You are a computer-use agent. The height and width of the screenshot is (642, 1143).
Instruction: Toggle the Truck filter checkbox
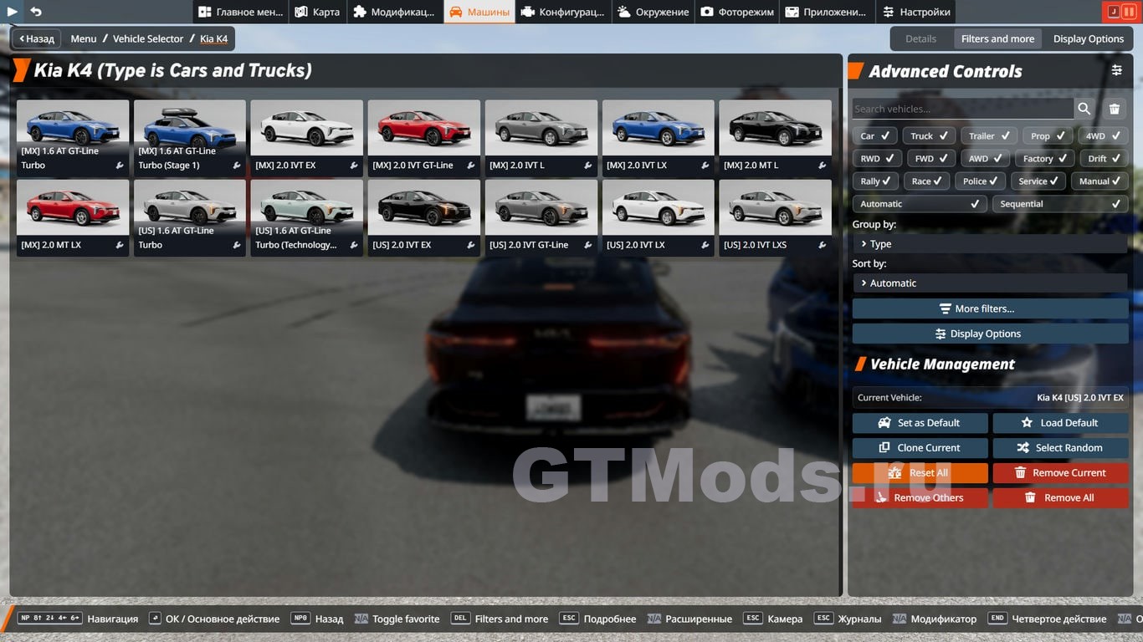pos(930,135)
